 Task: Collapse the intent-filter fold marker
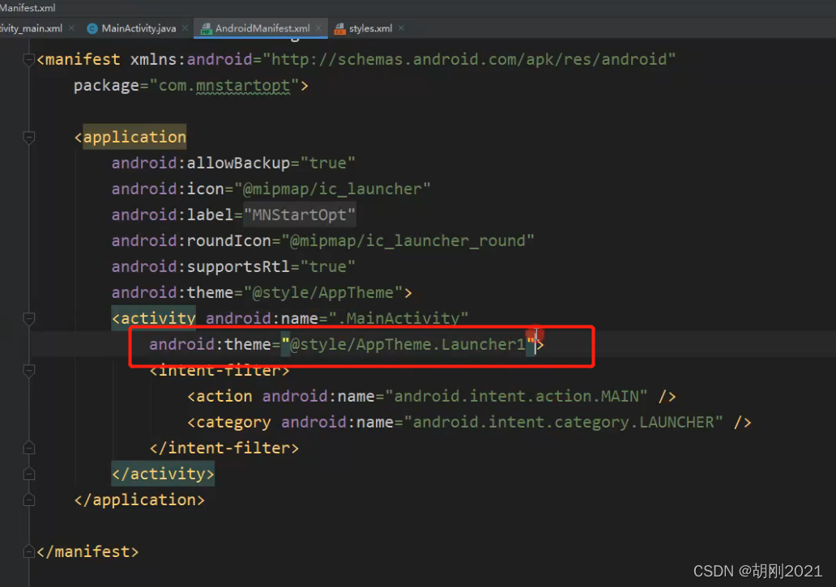click(29, 370)
